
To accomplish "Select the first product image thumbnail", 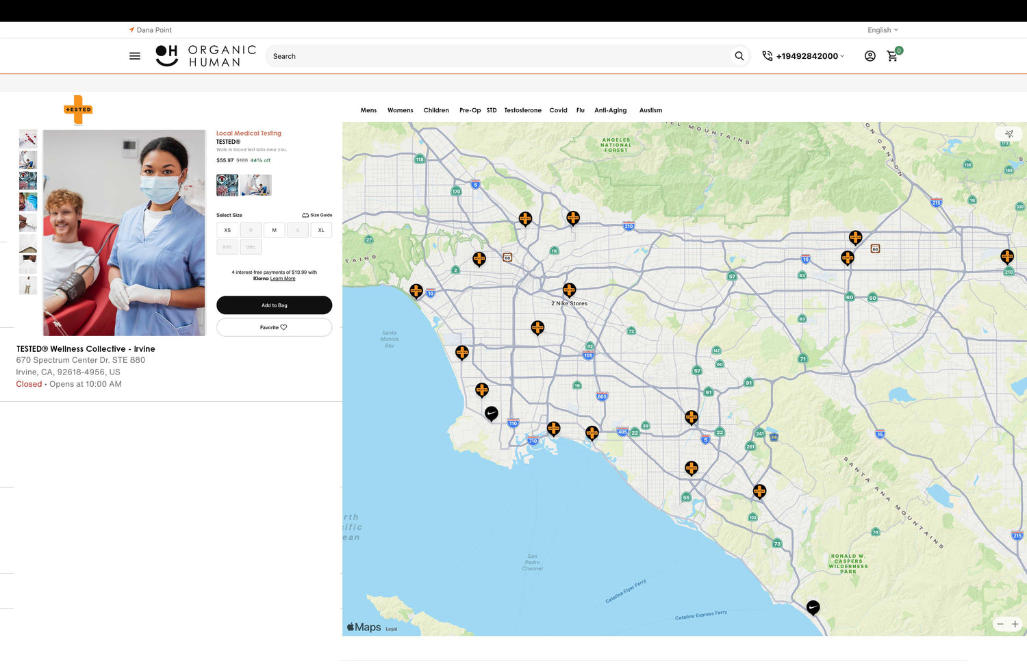I will [28, 139].
